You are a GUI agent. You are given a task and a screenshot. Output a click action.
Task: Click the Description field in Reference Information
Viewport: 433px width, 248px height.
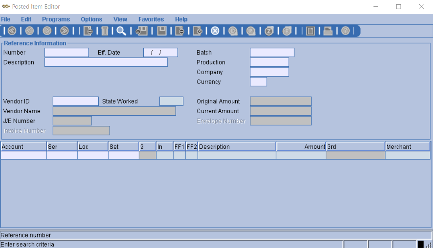tap(106, 62)
